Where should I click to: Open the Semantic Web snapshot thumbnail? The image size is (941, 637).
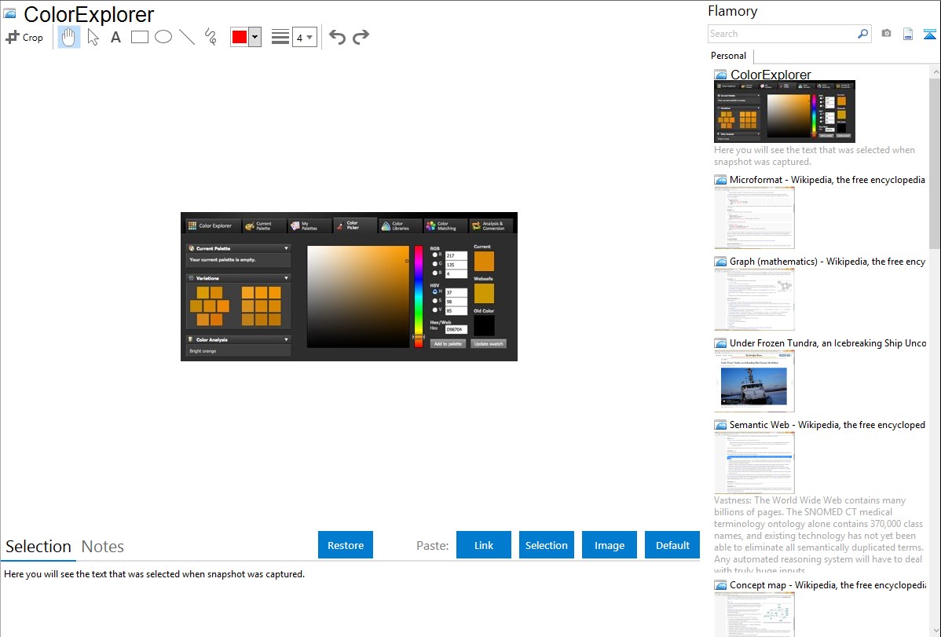754,463
